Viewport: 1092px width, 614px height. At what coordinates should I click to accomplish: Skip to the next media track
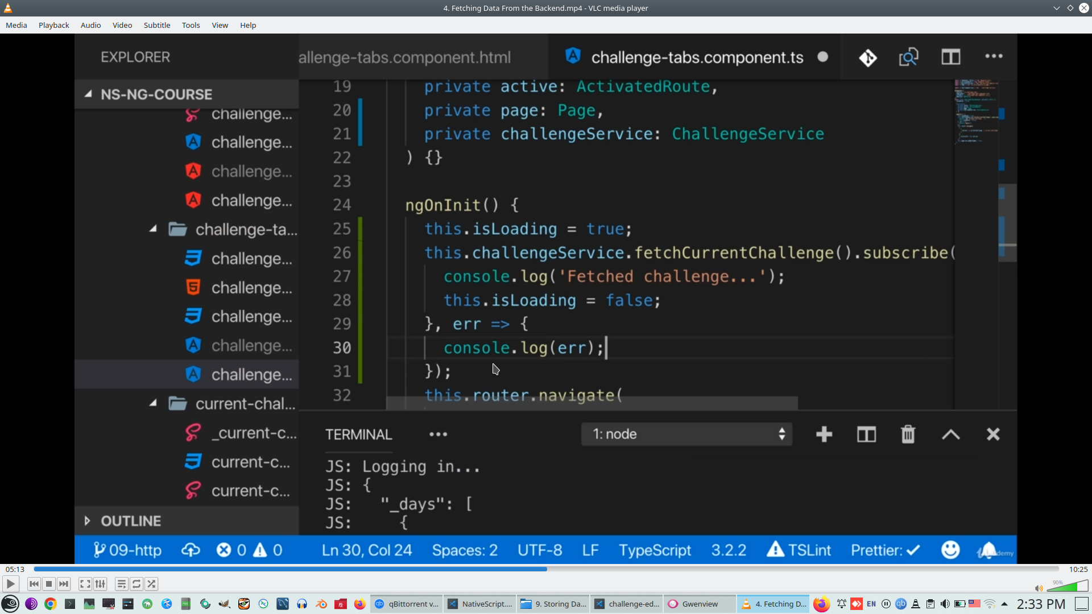pos(64,584)
